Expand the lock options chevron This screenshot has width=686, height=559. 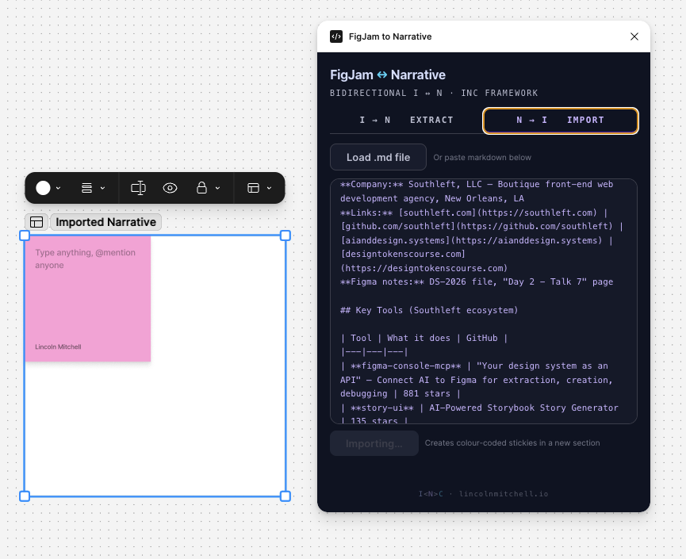[217, 188]
